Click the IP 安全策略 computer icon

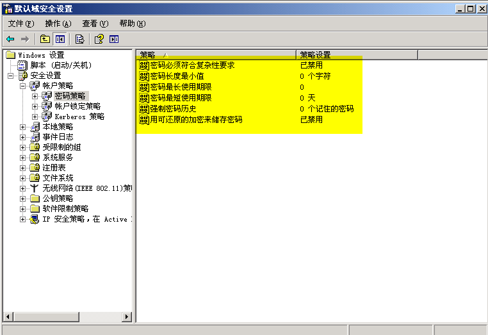click(34, 219)
